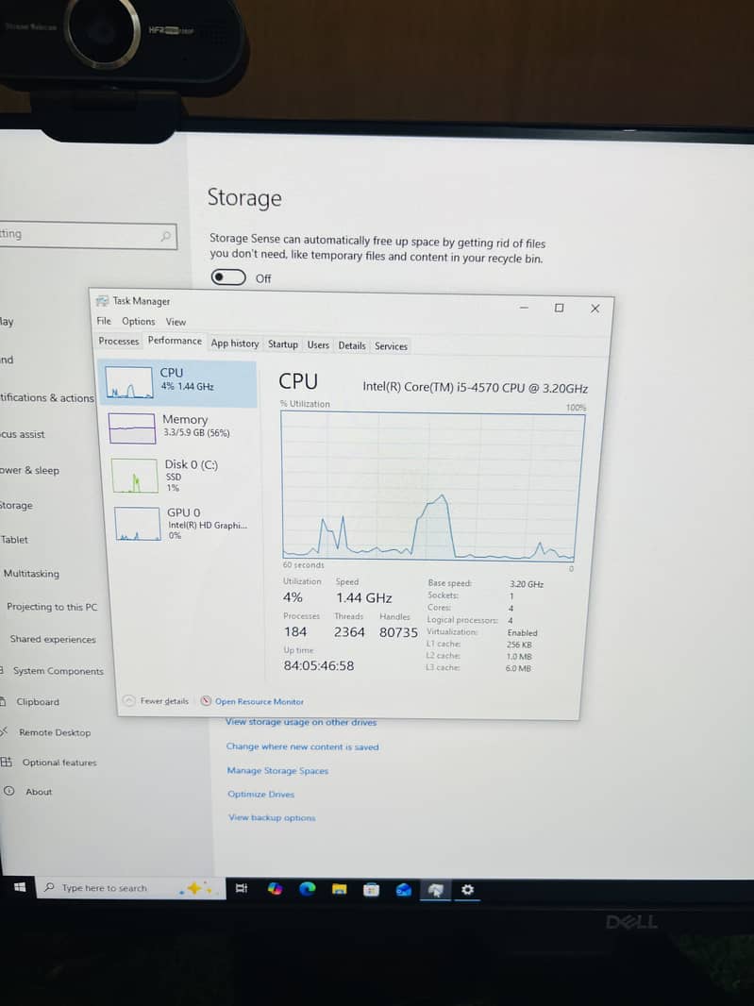Launch Copilot from the taskbar
The width and height of the screenshot is (754, 1006).
pos(275,889)
